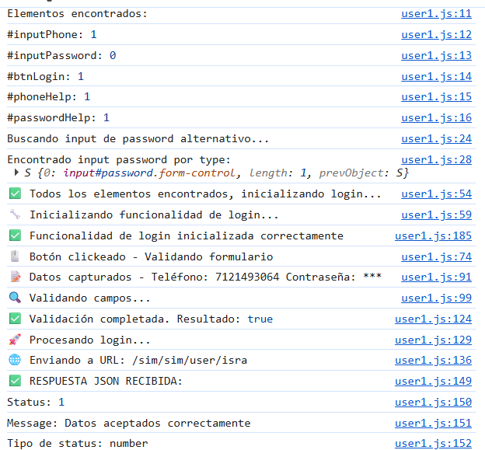Select the 'Message: Datos aceptados correctamente' log line
Screen dimensions: 485x450
129,424
